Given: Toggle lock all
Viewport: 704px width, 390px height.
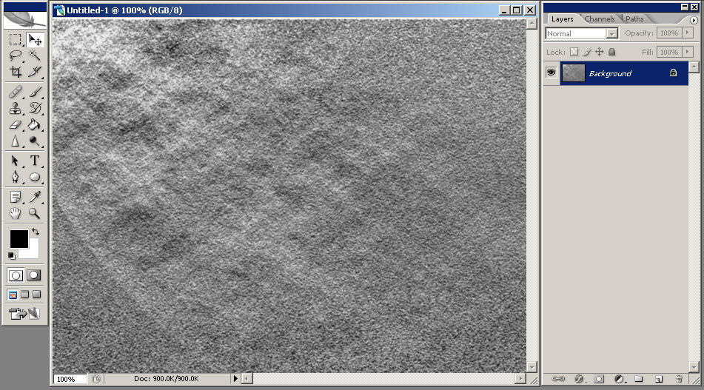Looking at the screenshot, I should pyautogui.click(x=612, y=52).
